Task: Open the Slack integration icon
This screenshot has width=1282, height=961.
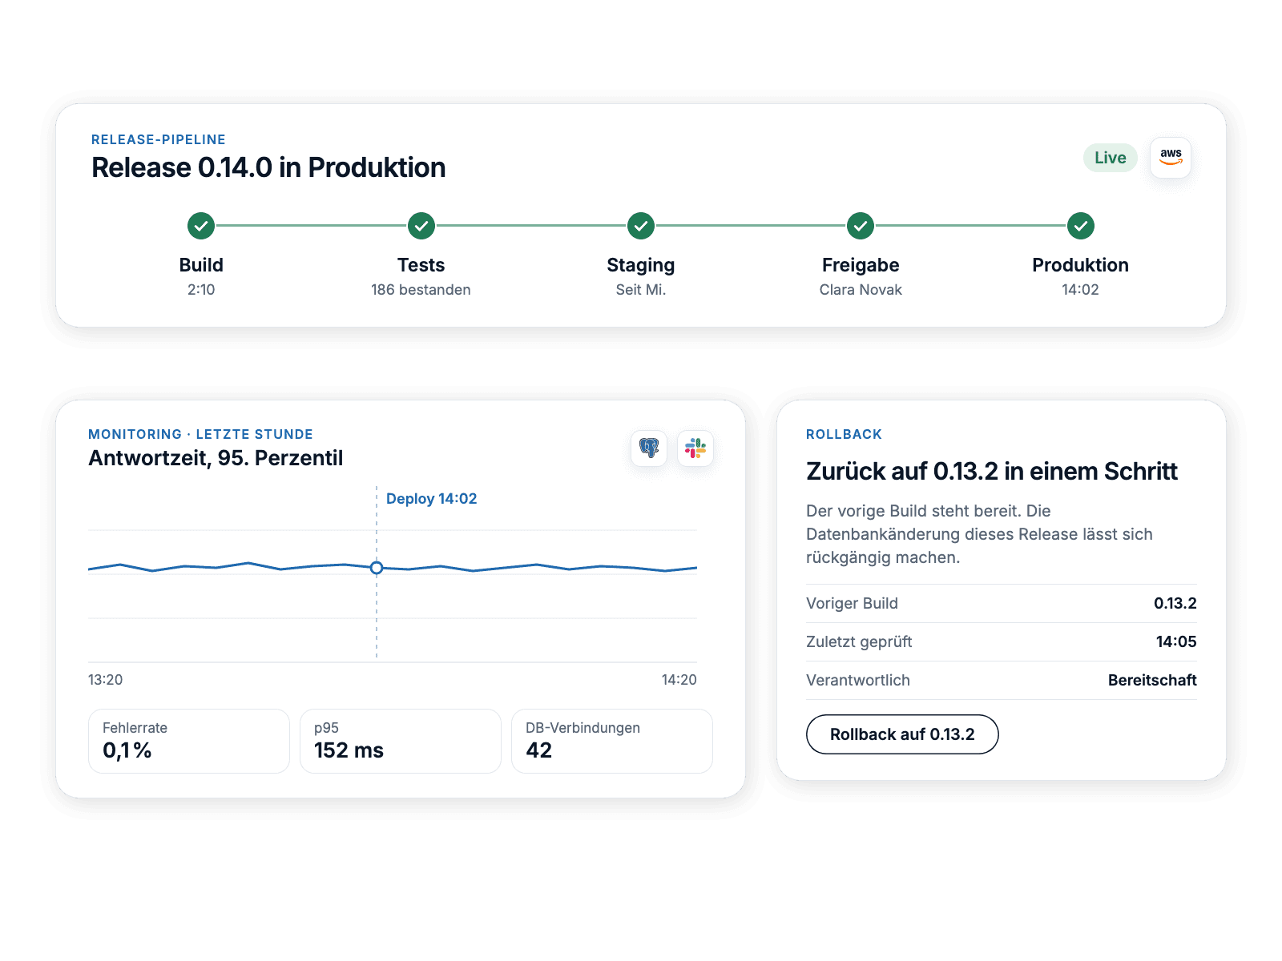Action: (x=695, y=448)
